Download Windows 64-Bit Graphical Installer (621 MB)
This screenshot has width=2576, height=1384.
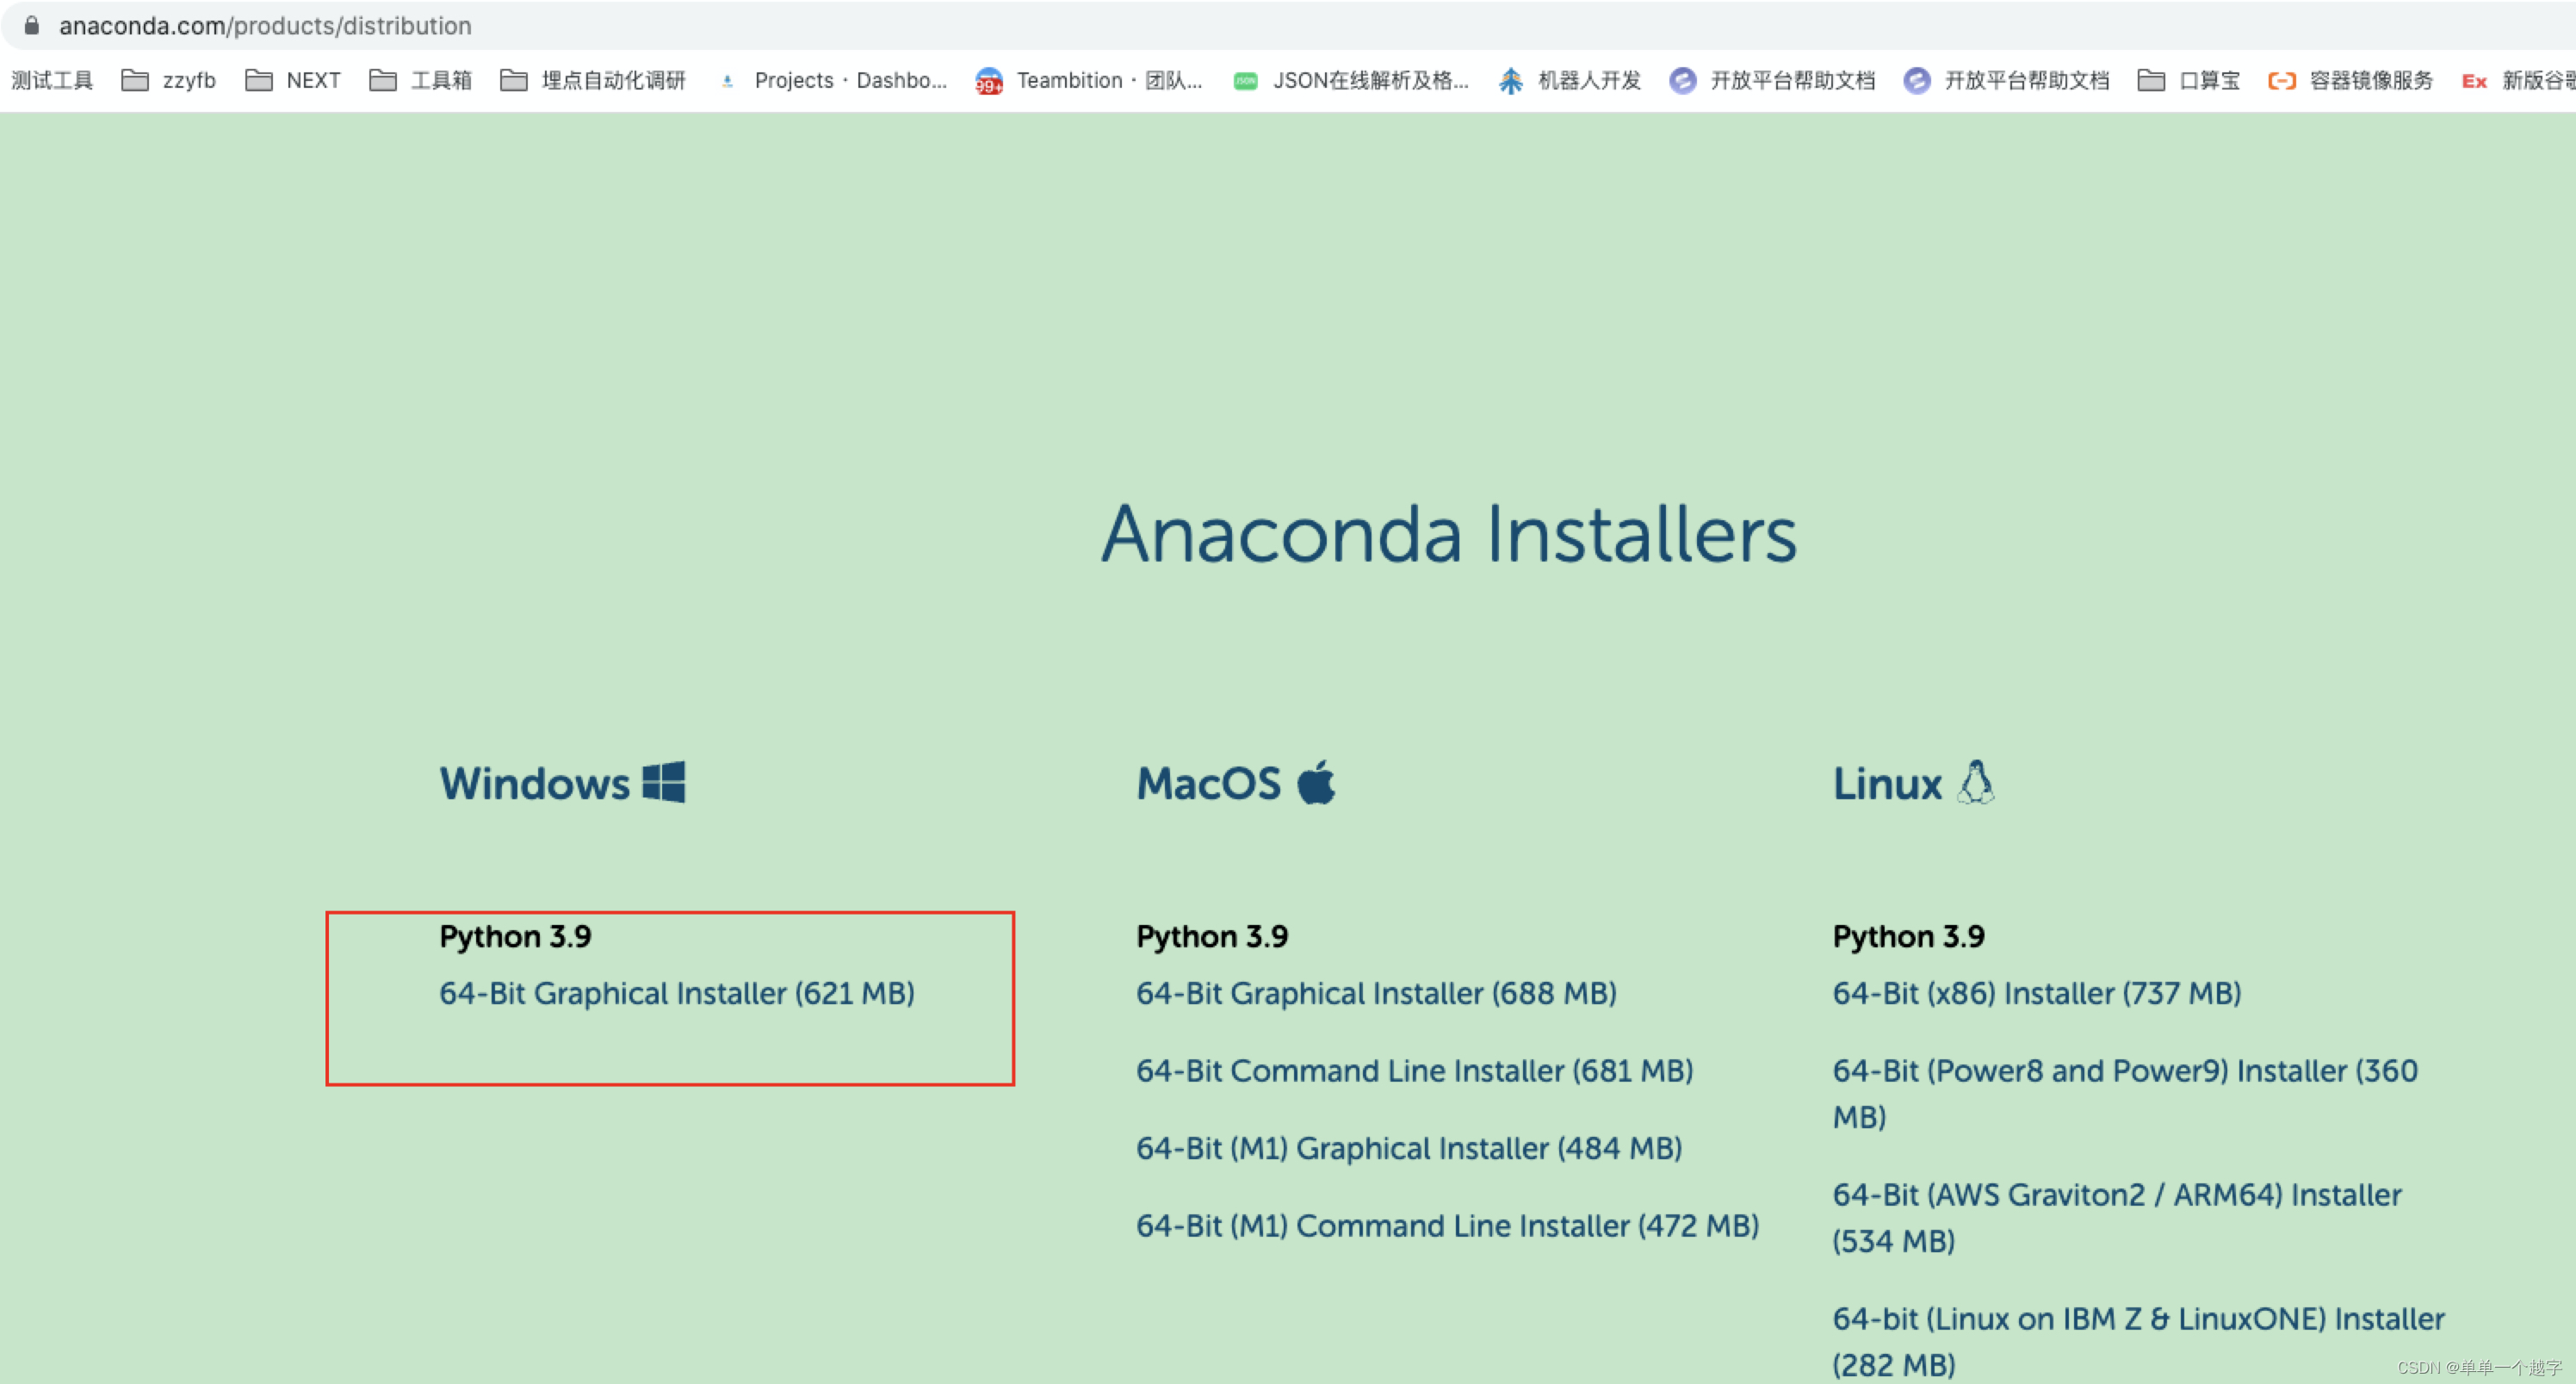677,993
